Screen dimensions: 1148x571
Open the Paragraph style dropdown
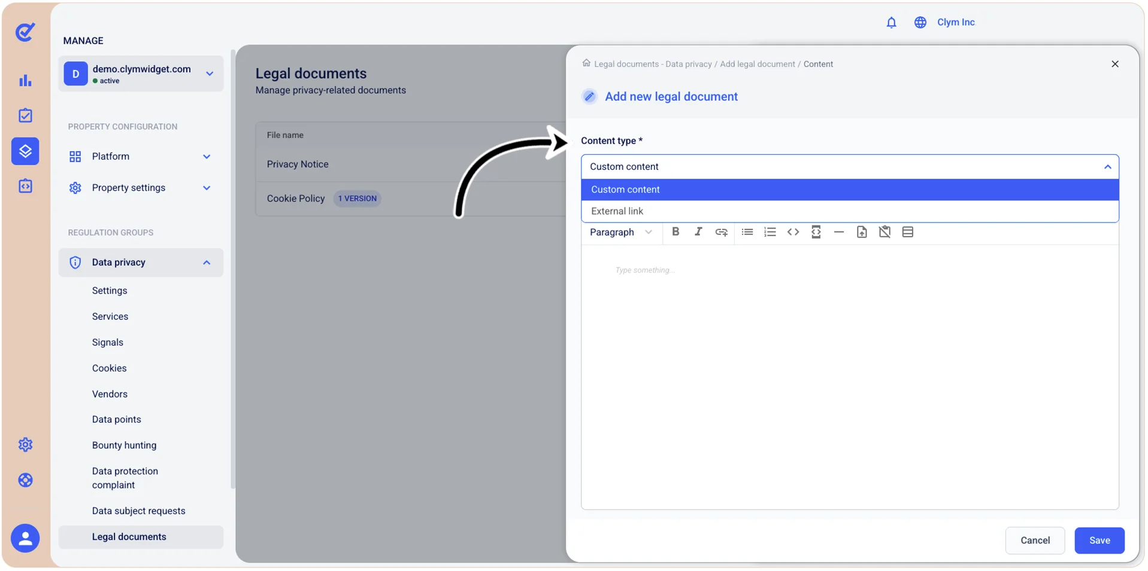point(621,232)
